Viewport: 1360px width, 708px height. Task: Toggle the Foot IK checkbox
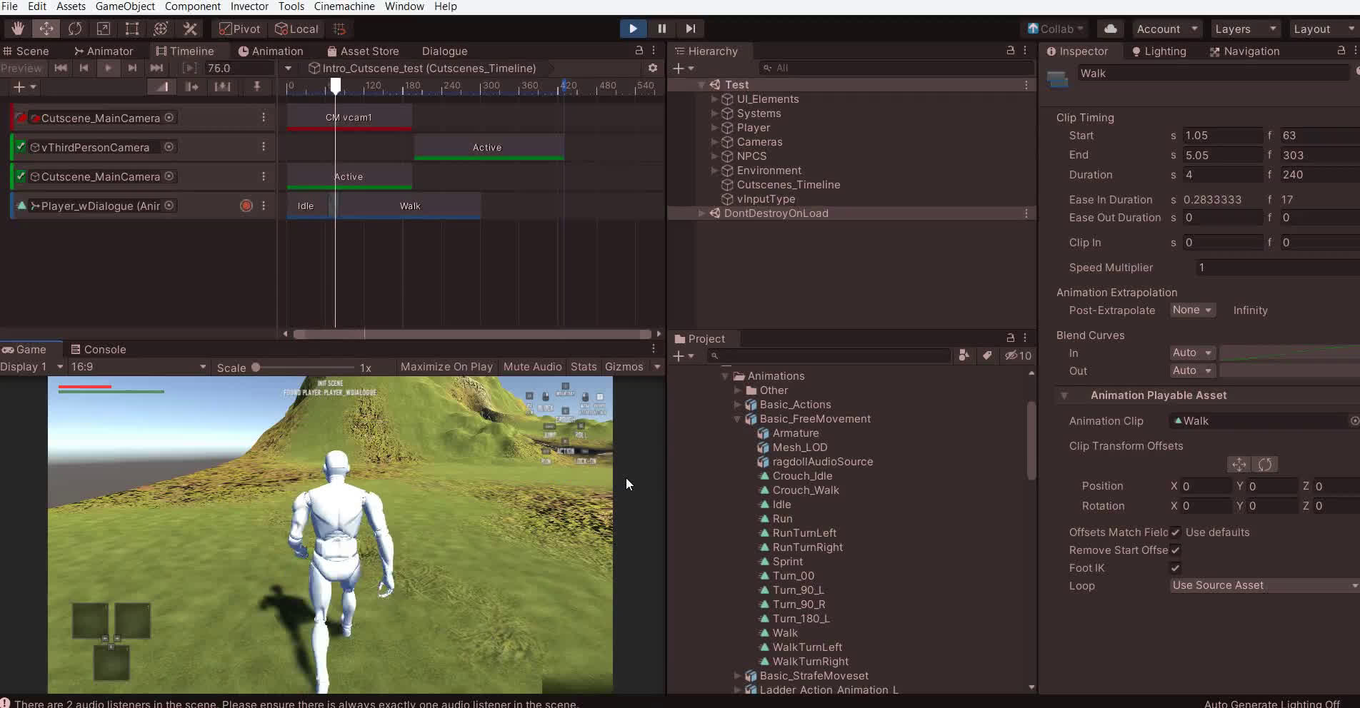(1175, 568)
